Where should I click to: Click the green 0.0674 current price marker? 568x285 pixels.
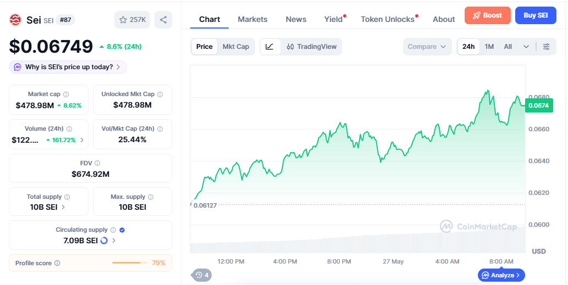tap(539, 105)
